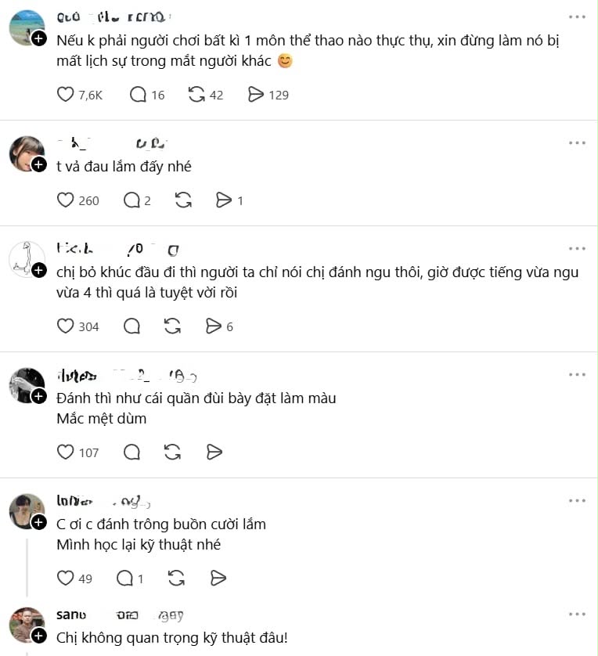Share the comment with 49 likes
Screen dimensions: 598x656
point(218,579)
